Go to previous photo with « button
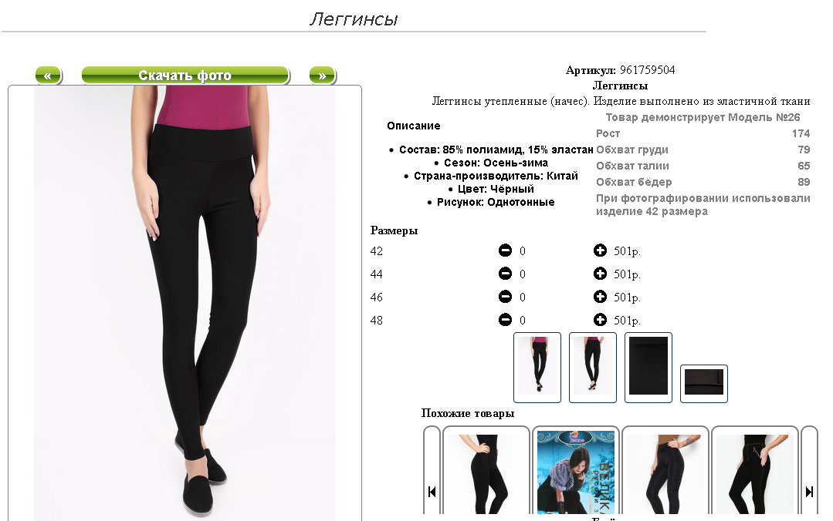Screen dimensions: 833x521 pos(49,76)
